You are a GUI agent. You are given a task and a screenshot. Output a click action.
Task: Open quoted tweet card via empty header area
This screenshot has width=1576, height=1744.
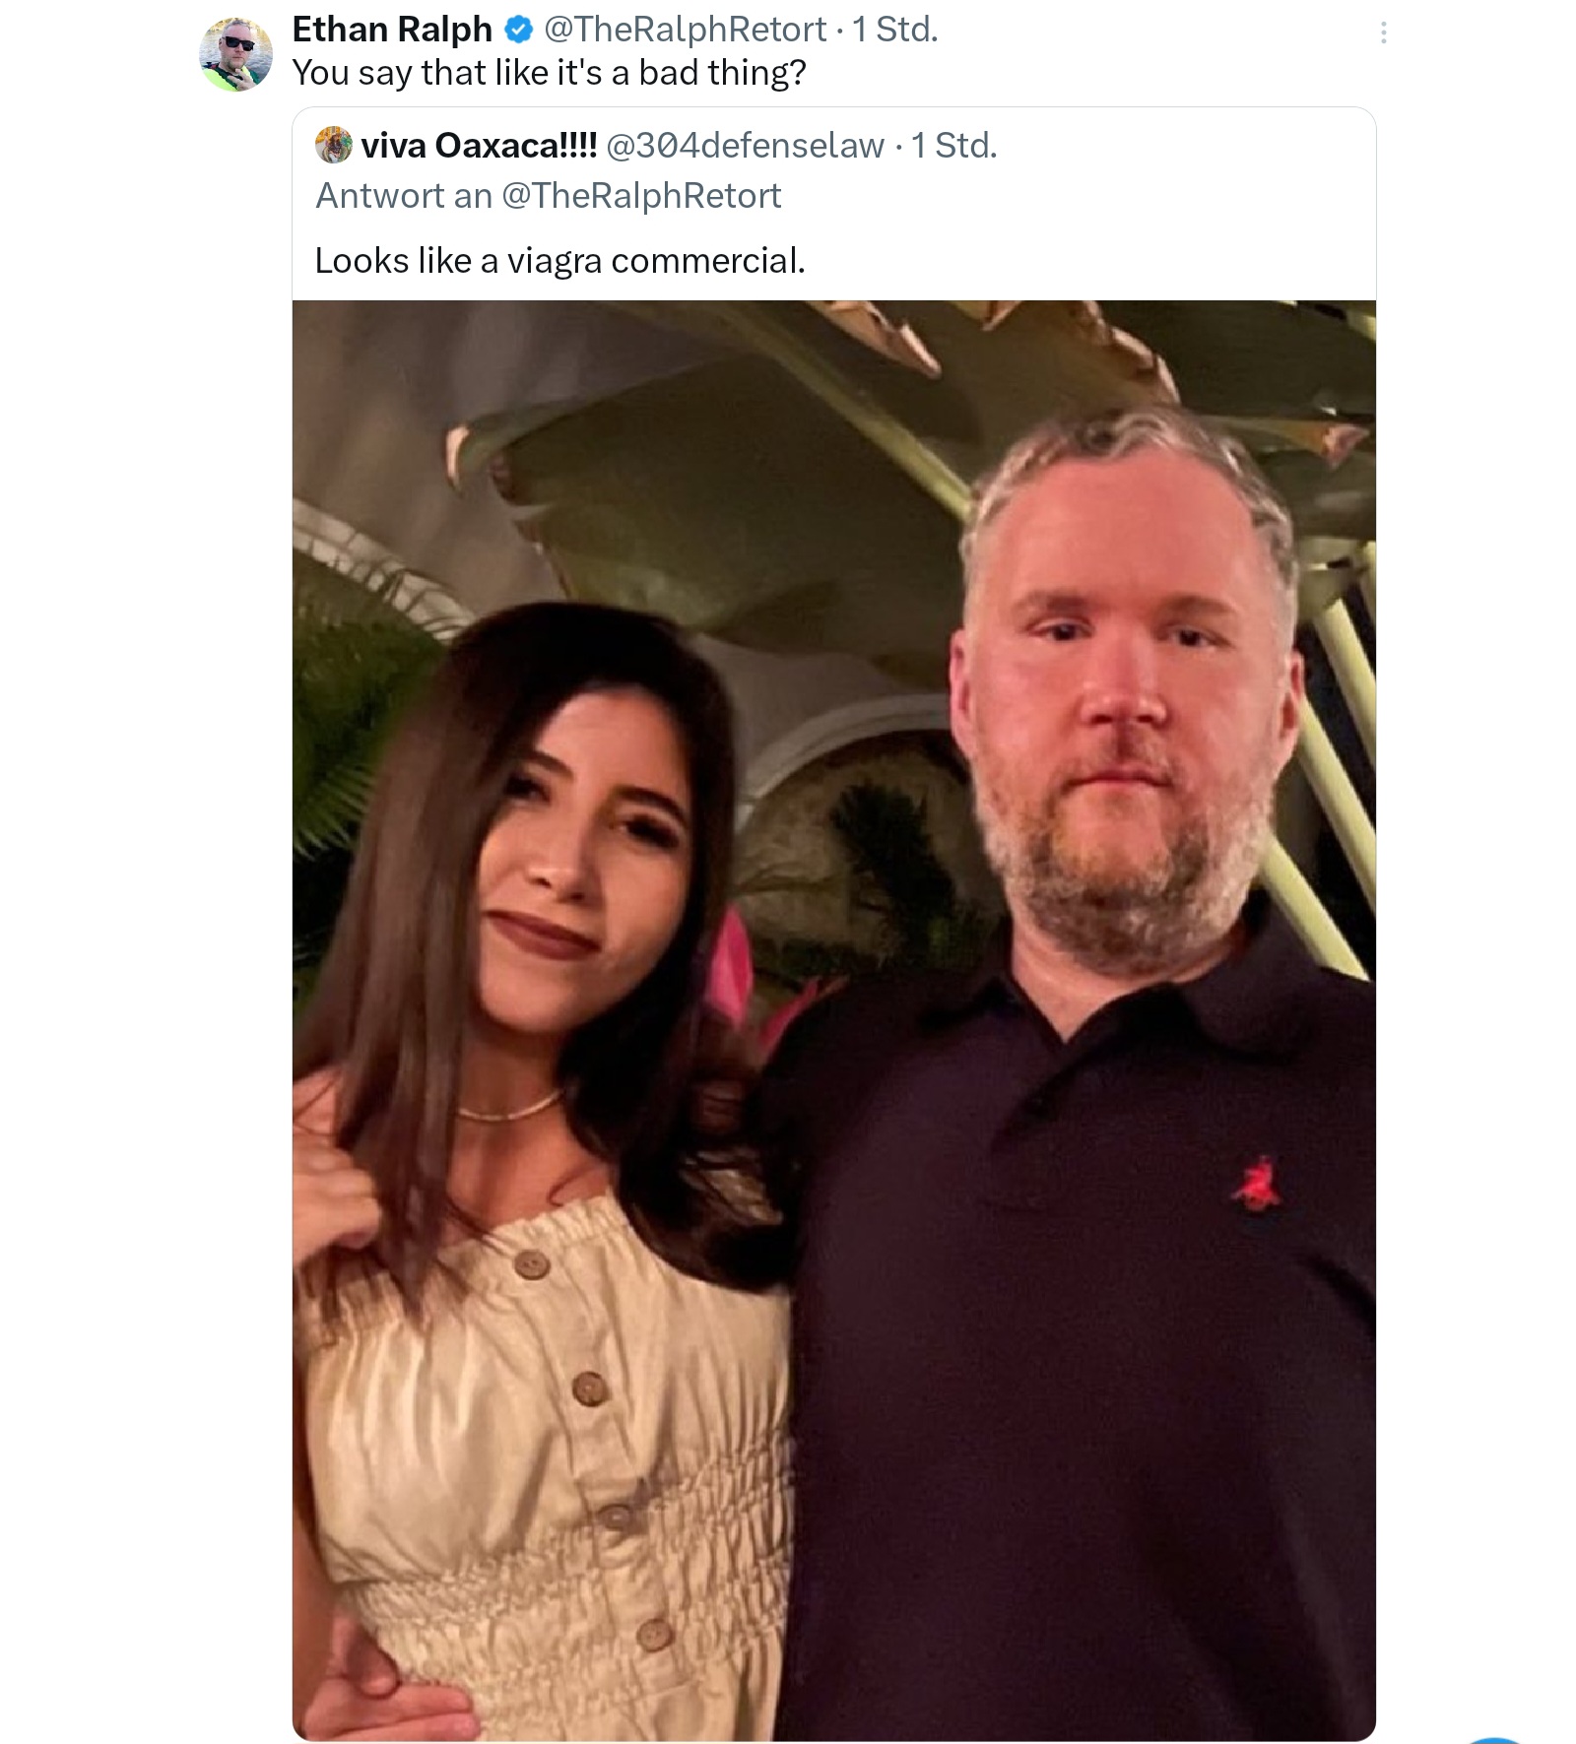(x=1182, y=146)
